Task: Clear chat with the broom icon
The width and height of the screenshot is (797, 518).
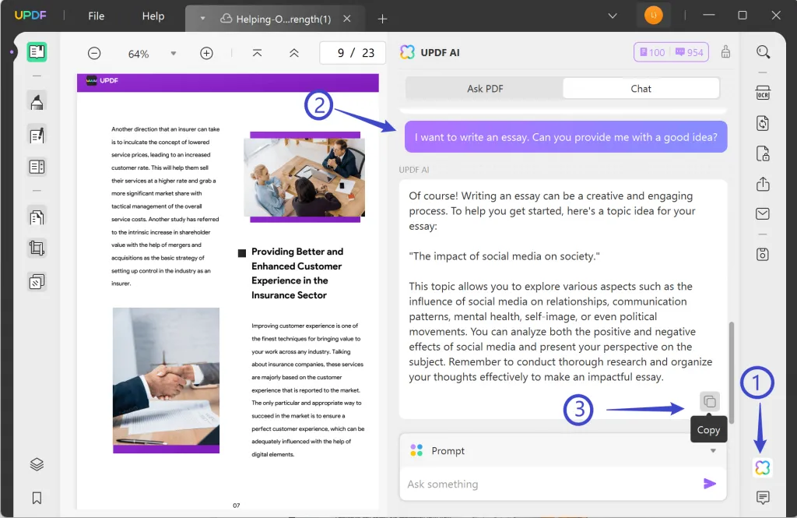Action: click(x=725, y=52)
